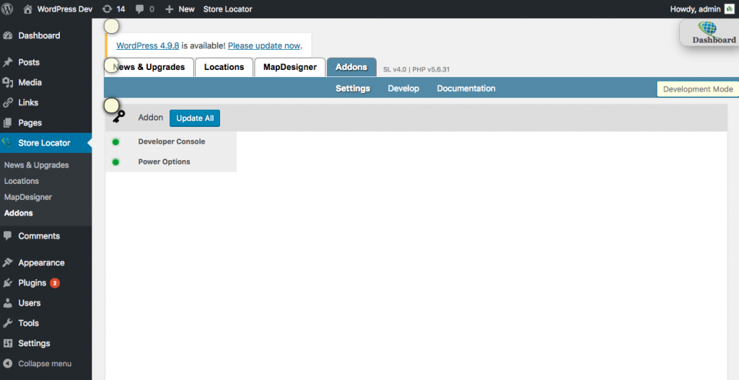Switch to the MapDesigner tab
Image resolution: width=739 pixels, height=380 pixels.
pos(289,67)
